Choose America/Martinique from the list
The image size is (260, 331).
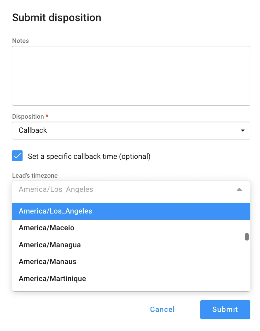pos(52,278)
